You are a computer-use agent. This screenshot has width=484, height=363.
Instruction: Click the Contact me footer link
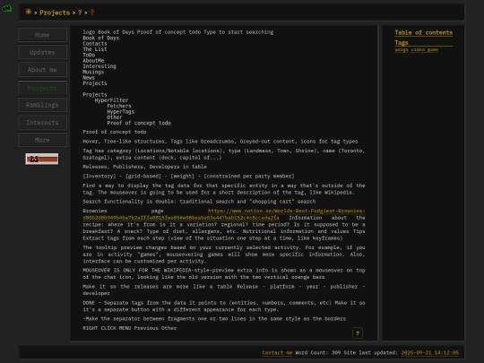[x=277, y=352]
